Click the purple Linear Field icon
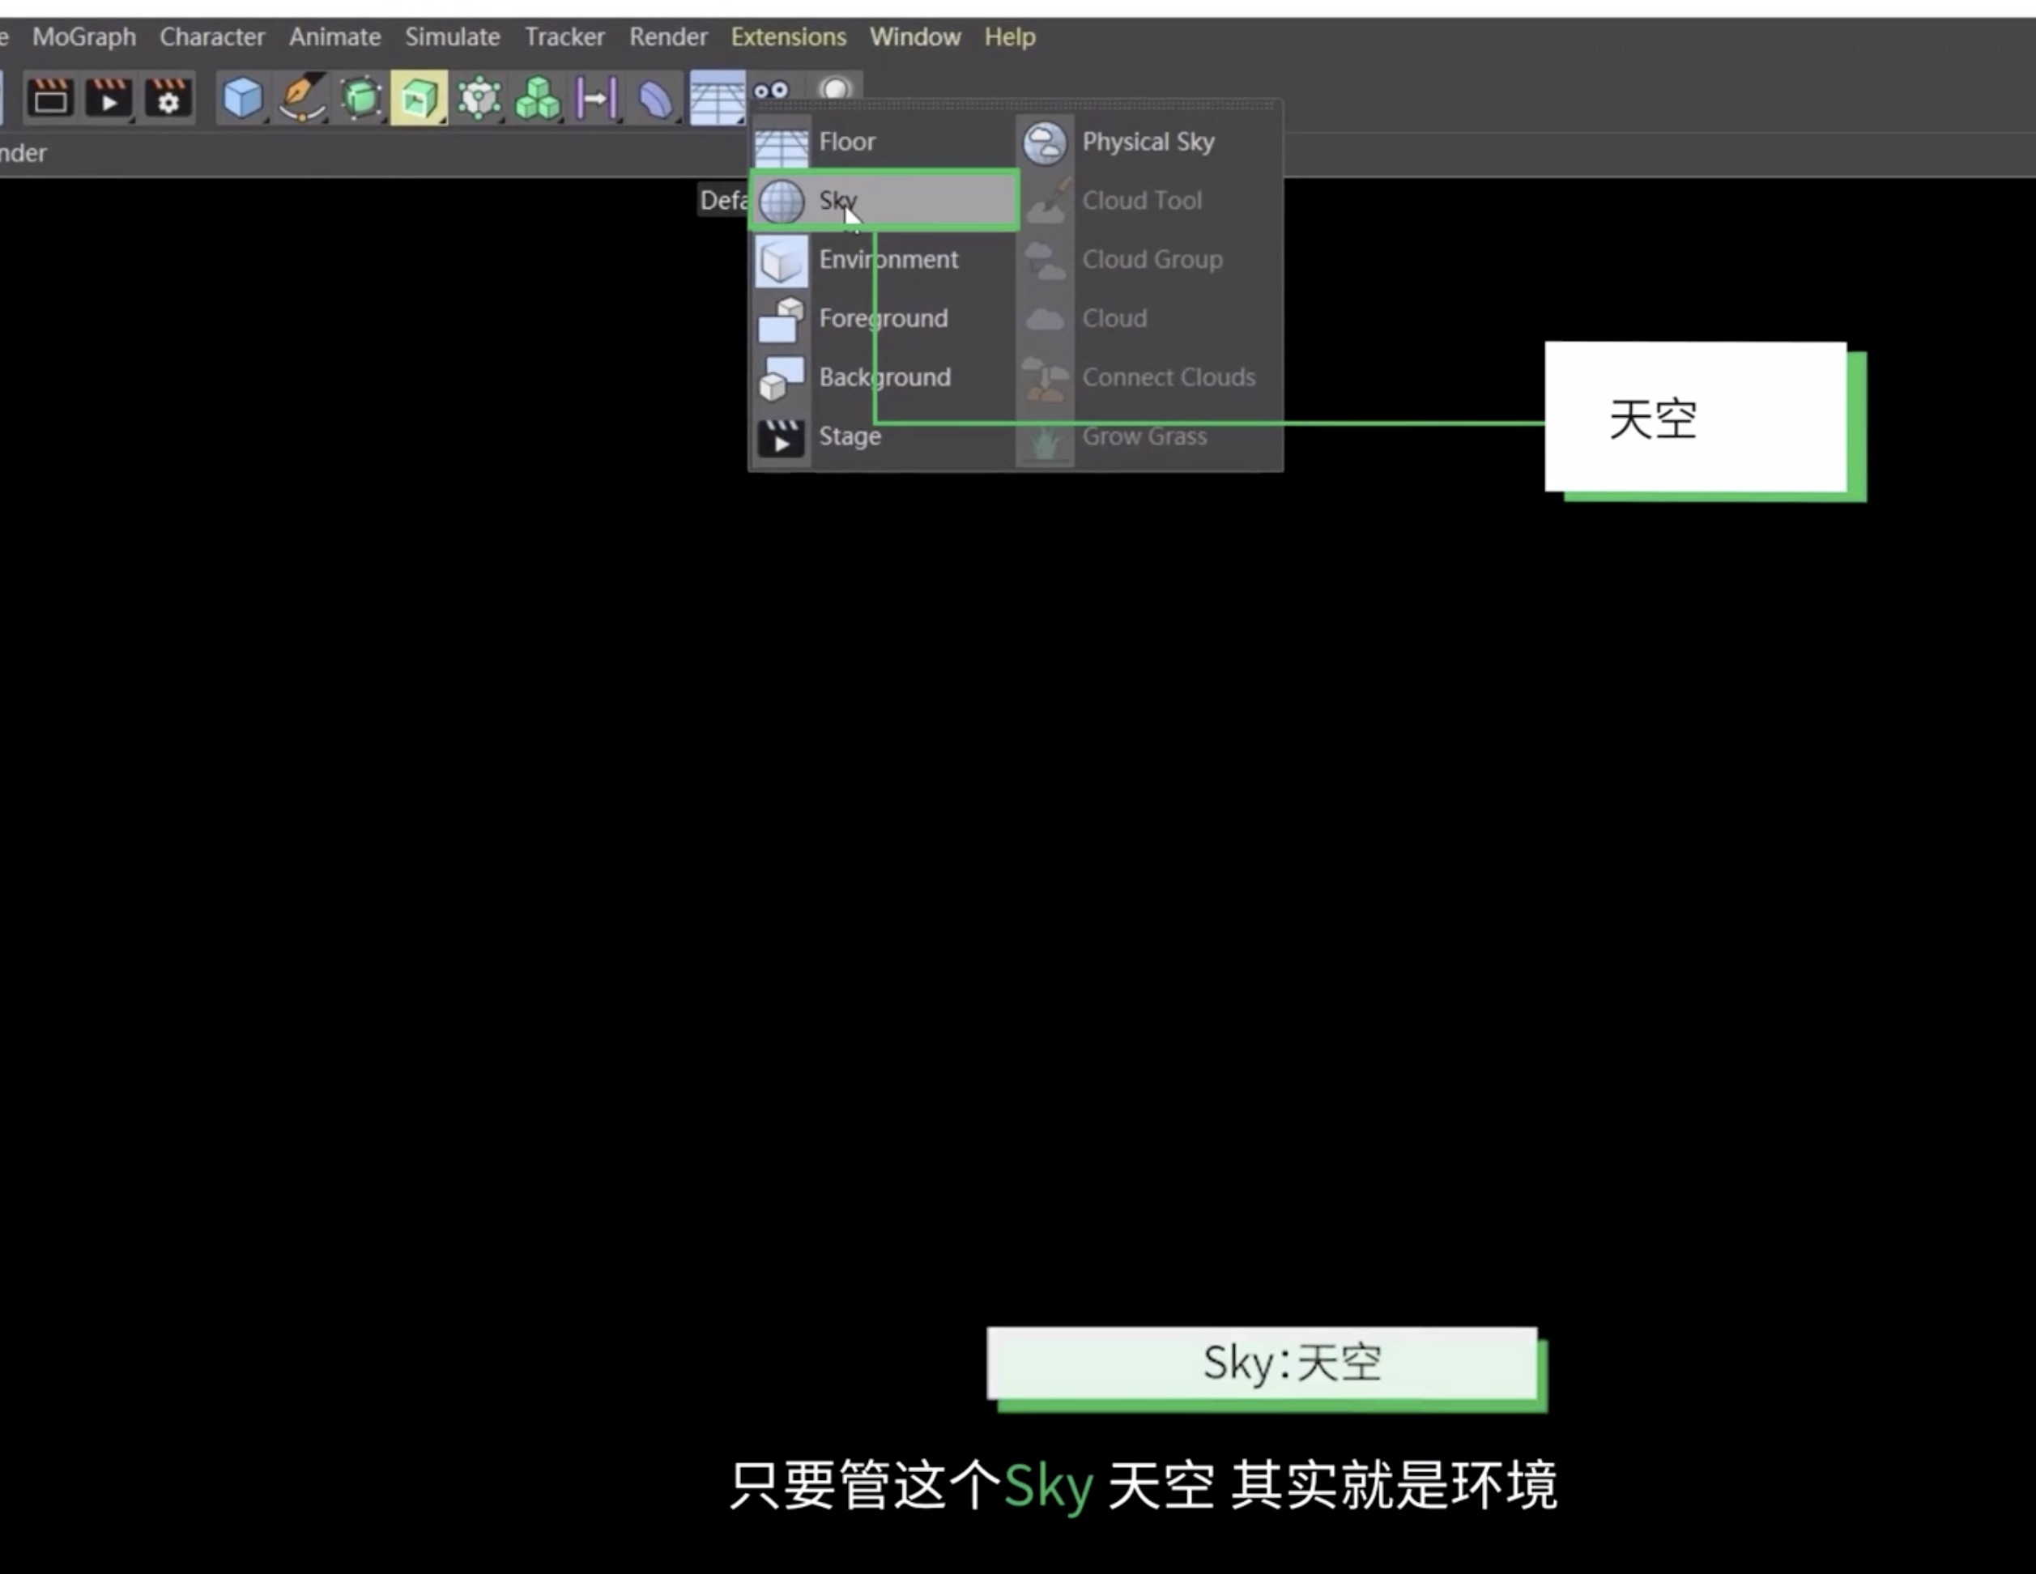 point(597,97)
